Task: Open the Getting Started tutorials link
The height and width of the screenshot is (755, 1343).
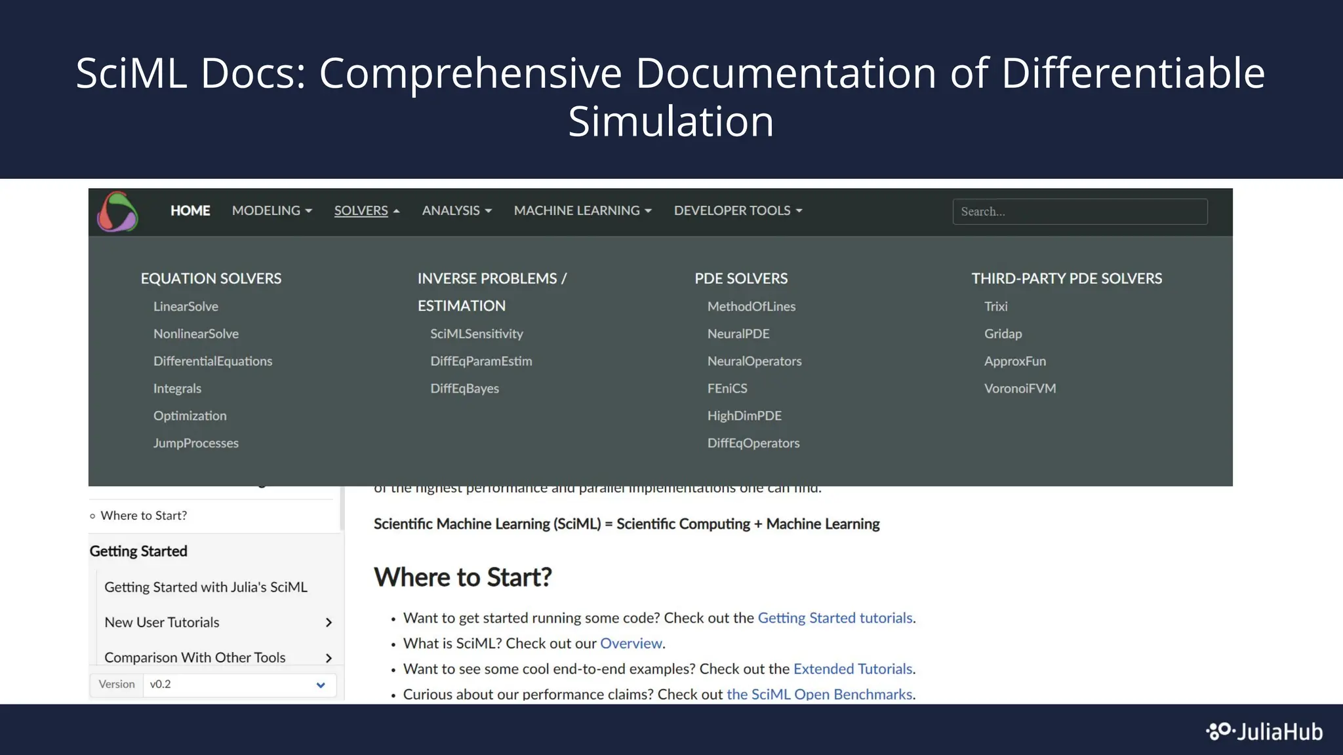Action: click(x=835, y=618)
